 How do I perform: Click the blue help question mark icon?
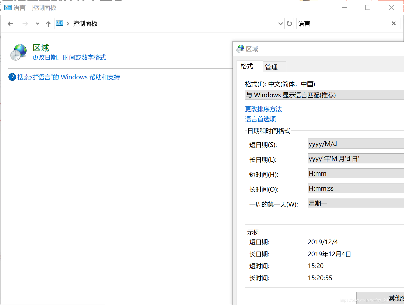[12, 77]
